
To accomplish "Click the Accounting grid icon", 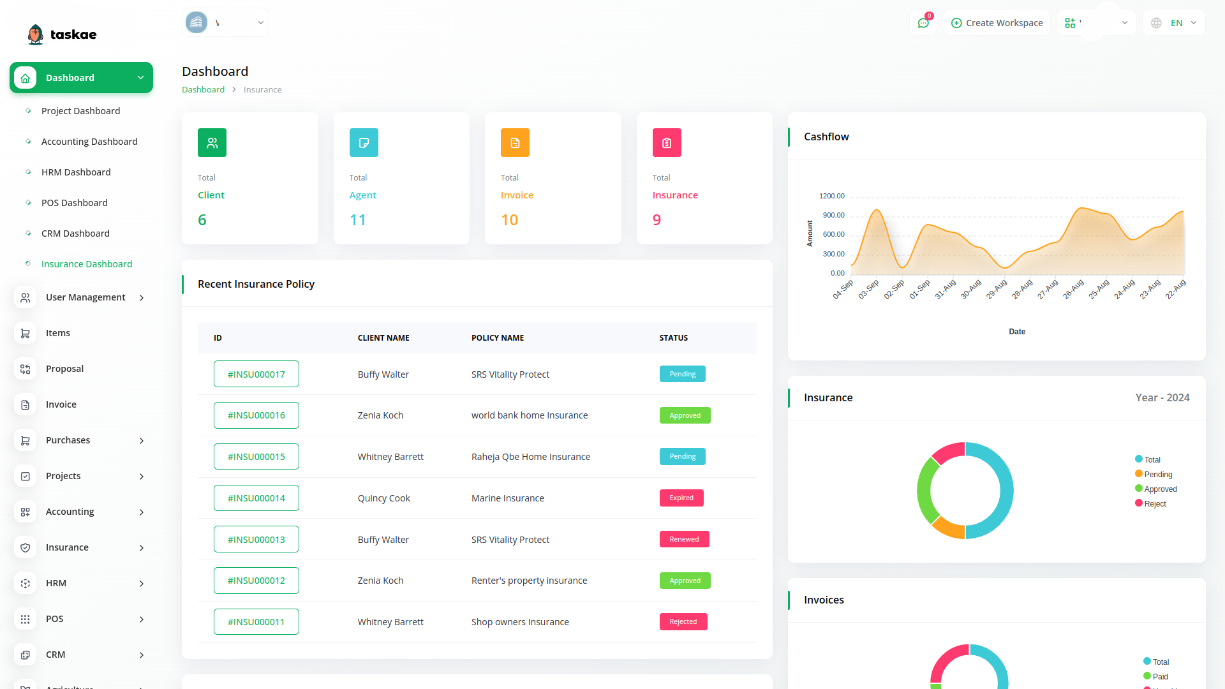I will pos(25,512).
